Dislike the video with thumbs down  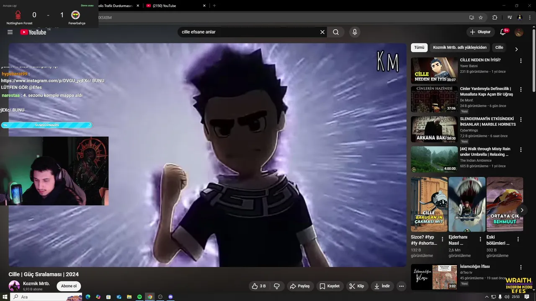tap(277, 286)
